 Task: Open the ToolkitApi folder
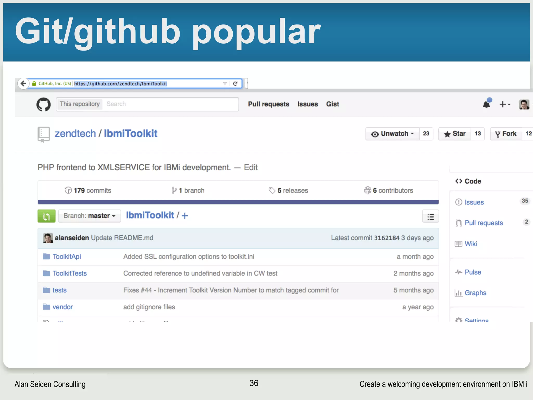click(x=67, y=257)
